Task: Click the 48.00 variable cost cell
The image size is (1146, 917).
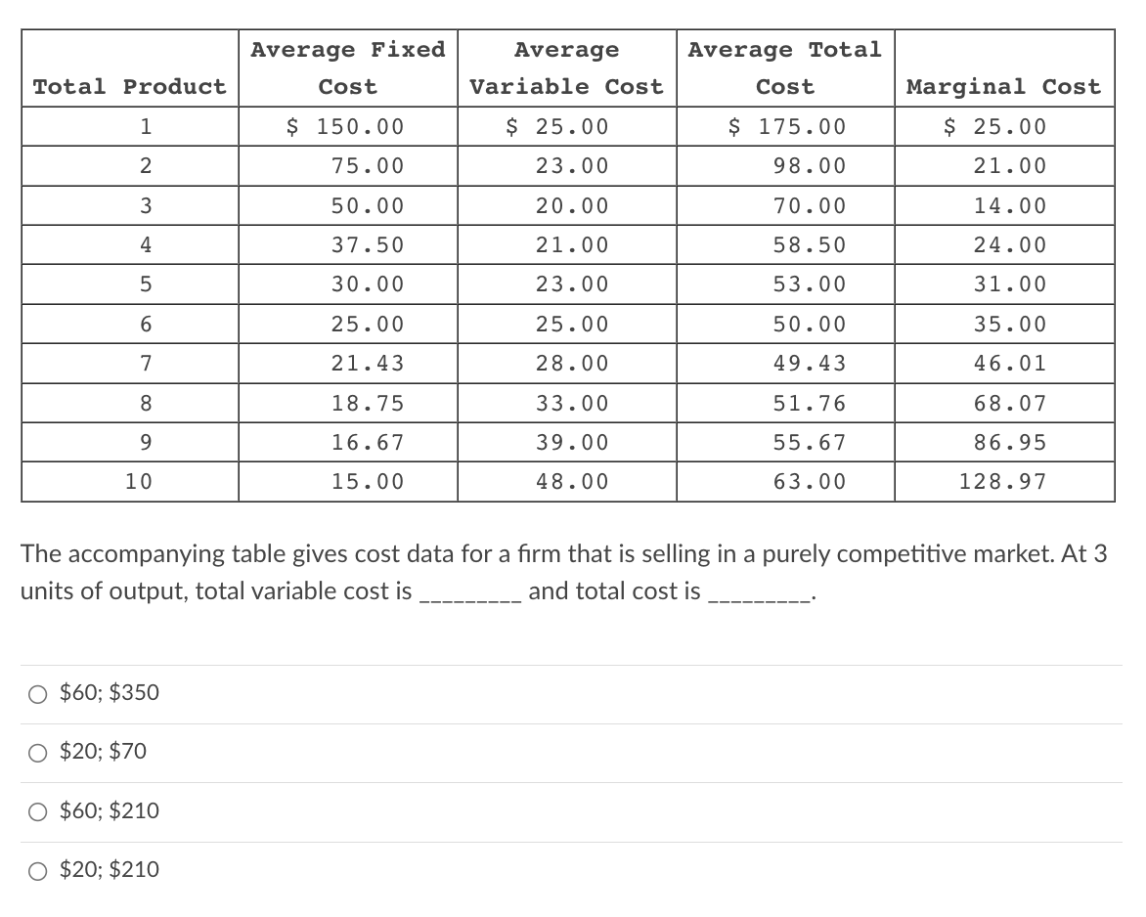Action: click(566, 481)
